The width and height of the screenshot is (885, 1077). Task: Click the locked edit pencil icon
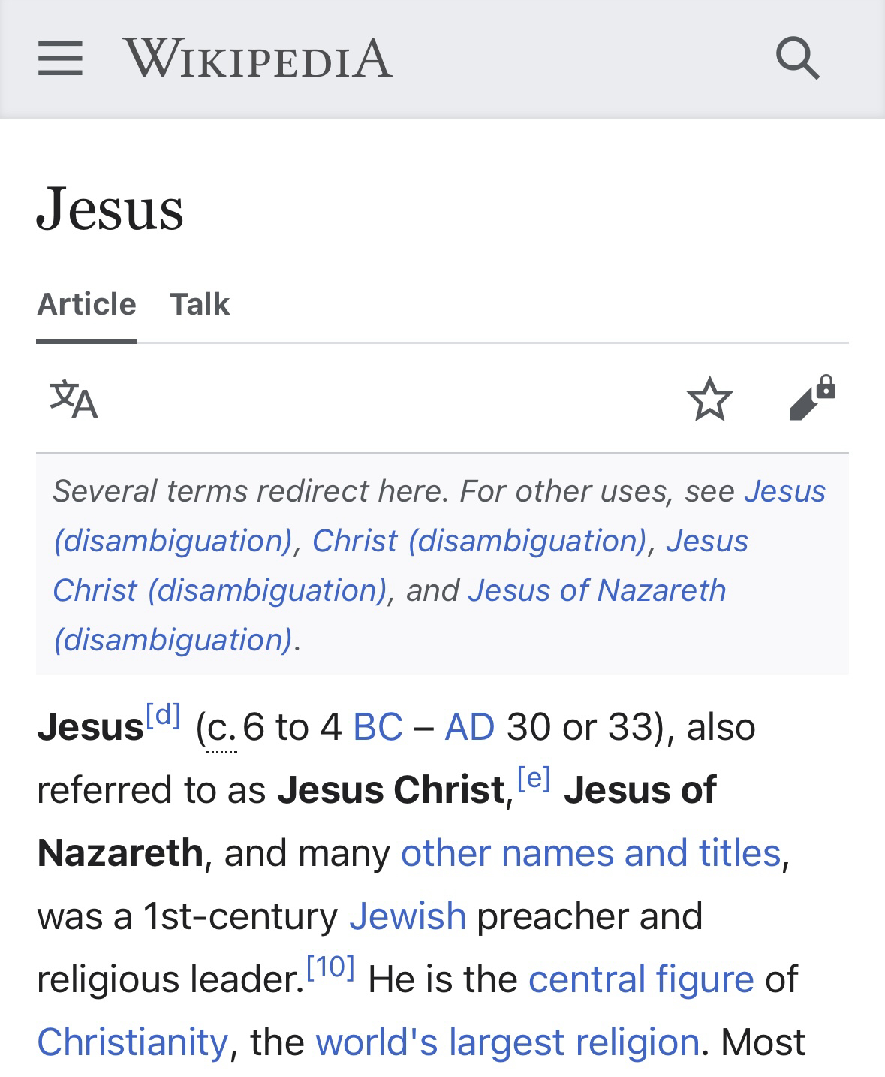click(812, 397)
